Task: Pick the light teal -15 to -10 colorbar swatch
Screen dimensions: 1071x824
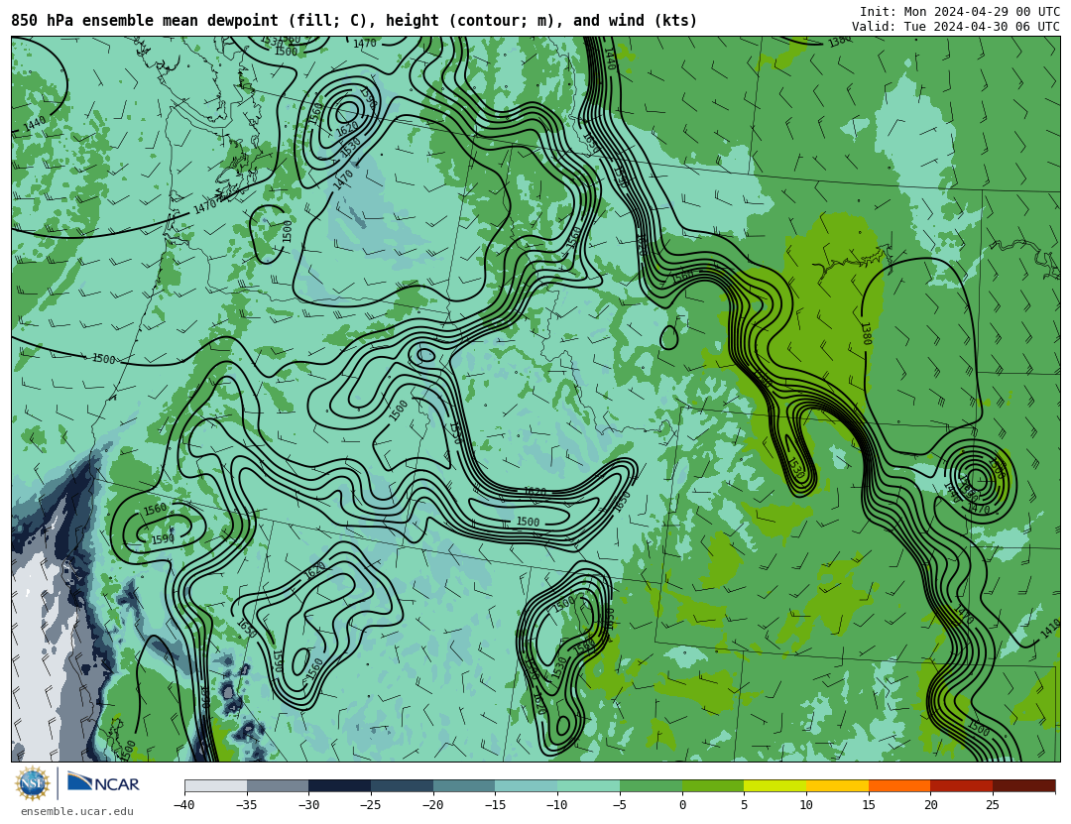Action: point(526,785)
